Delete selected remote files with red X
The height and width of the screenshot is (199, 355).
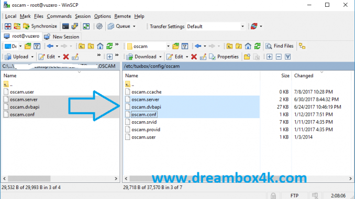click(x=194, y=57)
